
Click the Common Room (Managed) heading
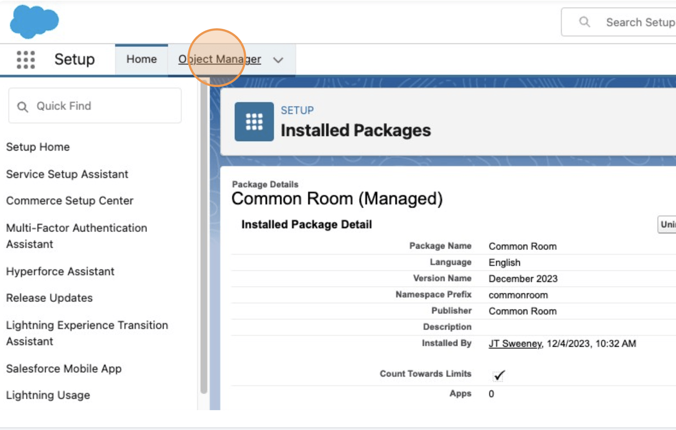(337, 199)
